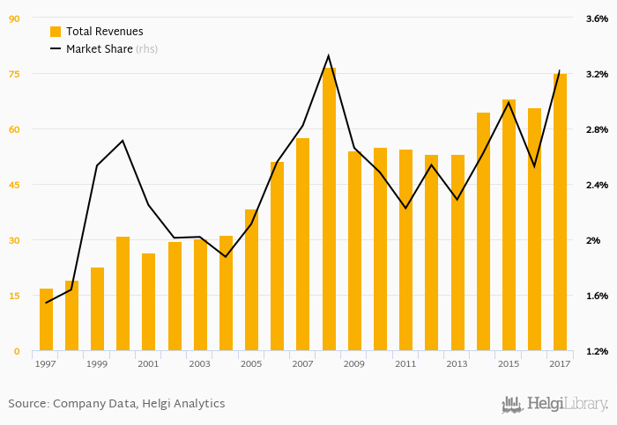This screenshot has width=617, height=425.
Task: Click the market share line peak at 2008
Action: 329,56
